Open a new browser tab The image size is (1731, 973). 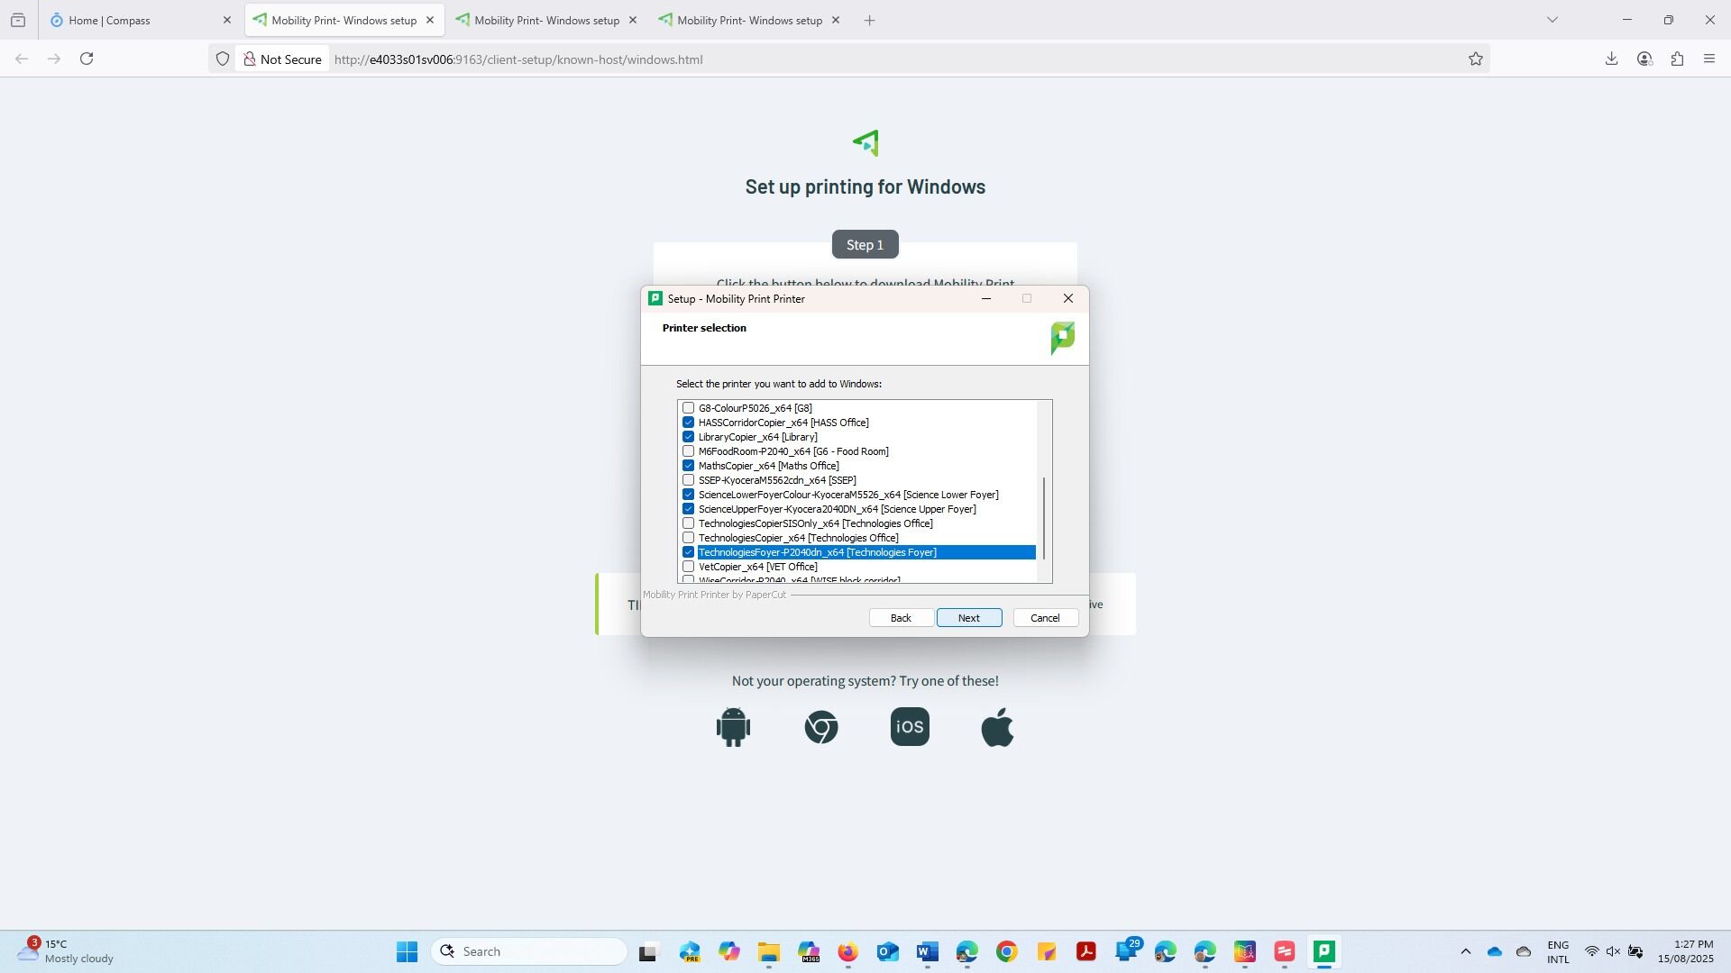click(869, 20)
